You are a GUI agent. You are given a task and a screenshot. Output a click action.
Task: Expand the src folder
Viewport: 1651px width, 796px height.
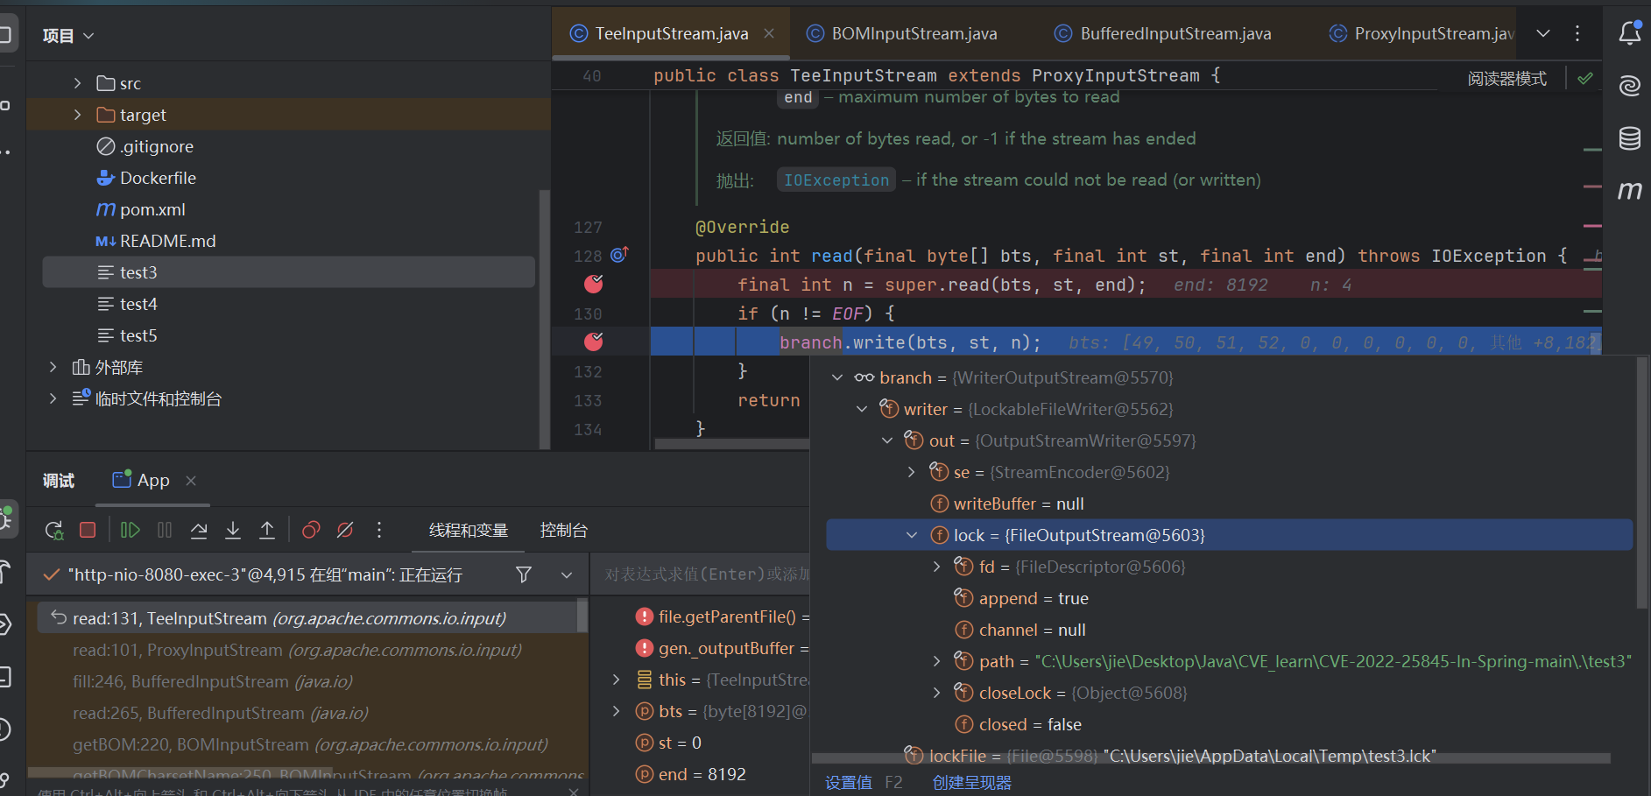[x=77, y=83]
